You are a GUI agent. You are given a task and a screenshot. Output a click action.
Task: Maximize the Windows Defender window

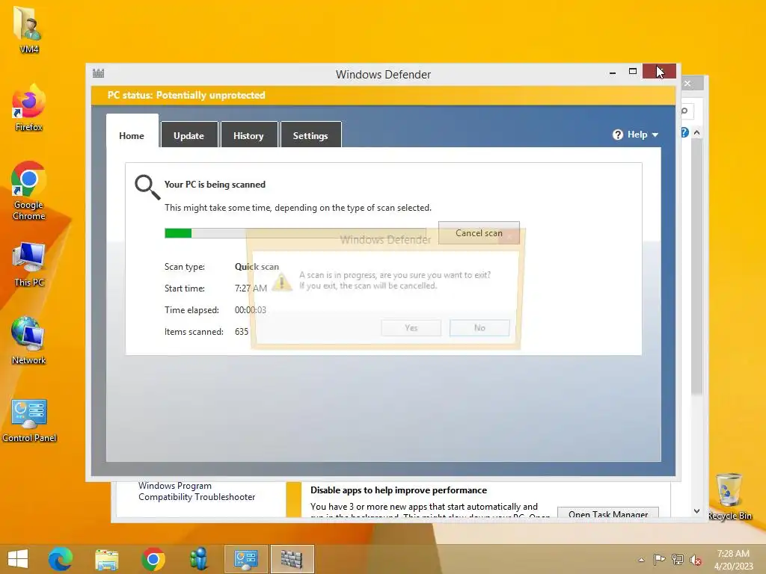click(633, 71)
